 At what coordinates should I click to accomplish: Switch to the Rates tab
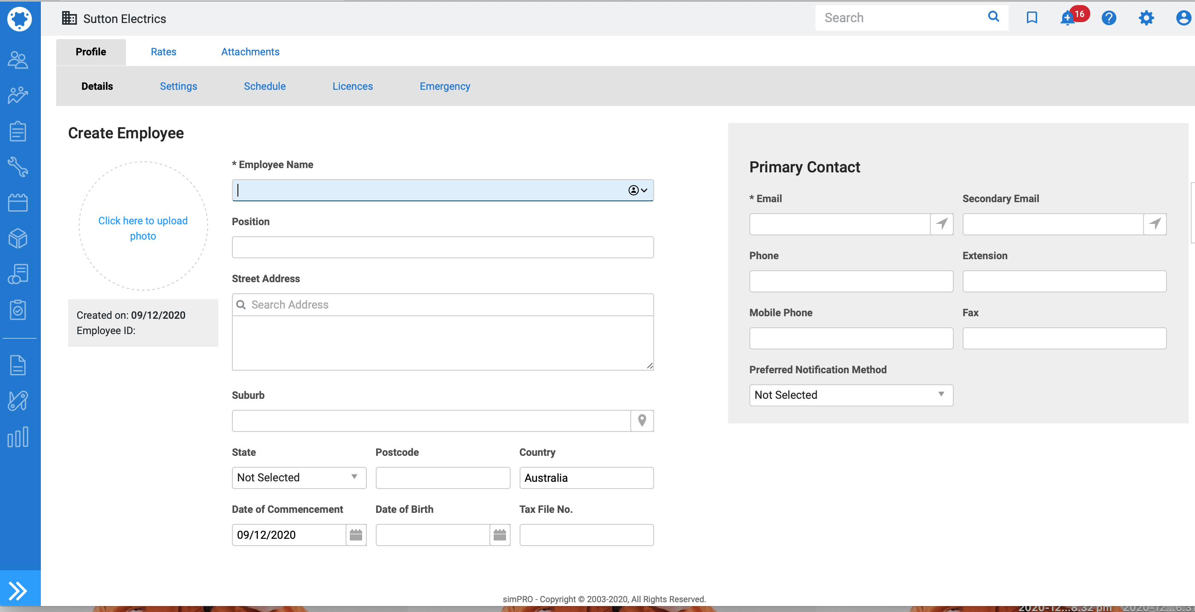pyautogui.click(x=163, y=51)
